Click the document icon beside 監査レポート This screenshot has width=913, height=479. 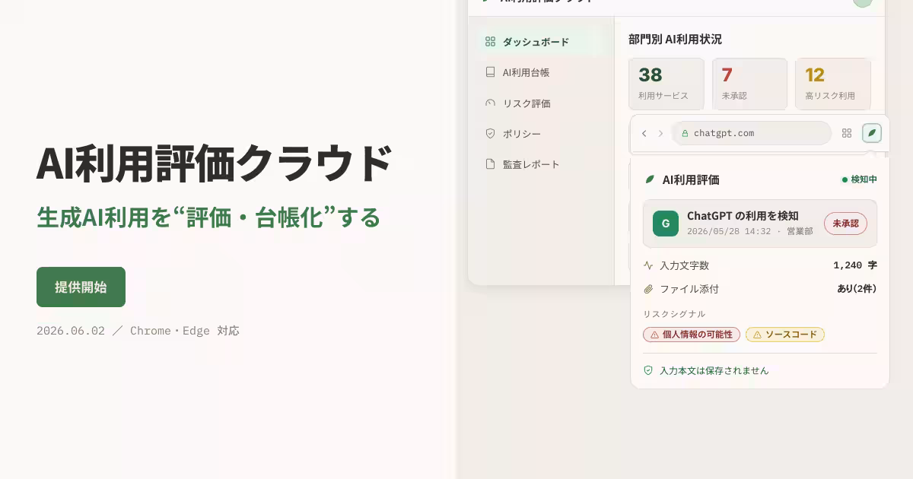point(490,163)
